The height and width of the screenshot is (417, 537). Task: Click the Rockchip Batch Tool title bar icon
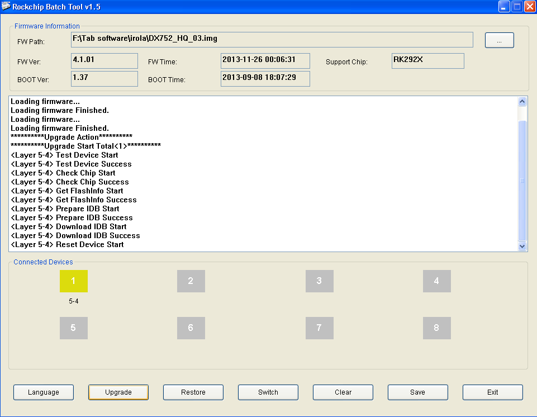click(x=7, y=7)
